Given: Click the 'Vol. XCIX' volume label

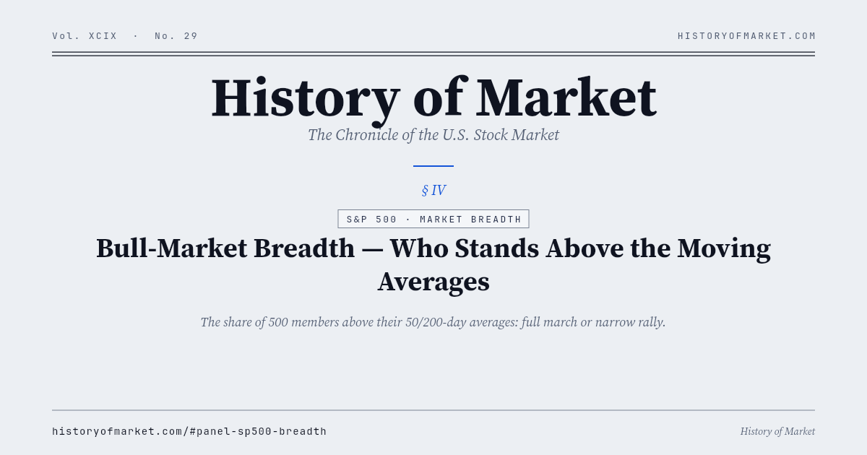Looking at the screenshot, I should click(85, 36).
